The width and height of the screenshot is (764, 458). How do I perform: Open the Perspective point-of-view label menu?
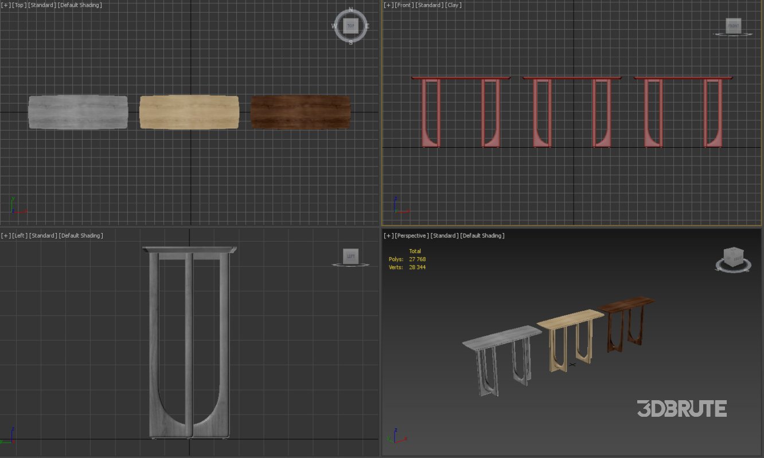point(411,235)
